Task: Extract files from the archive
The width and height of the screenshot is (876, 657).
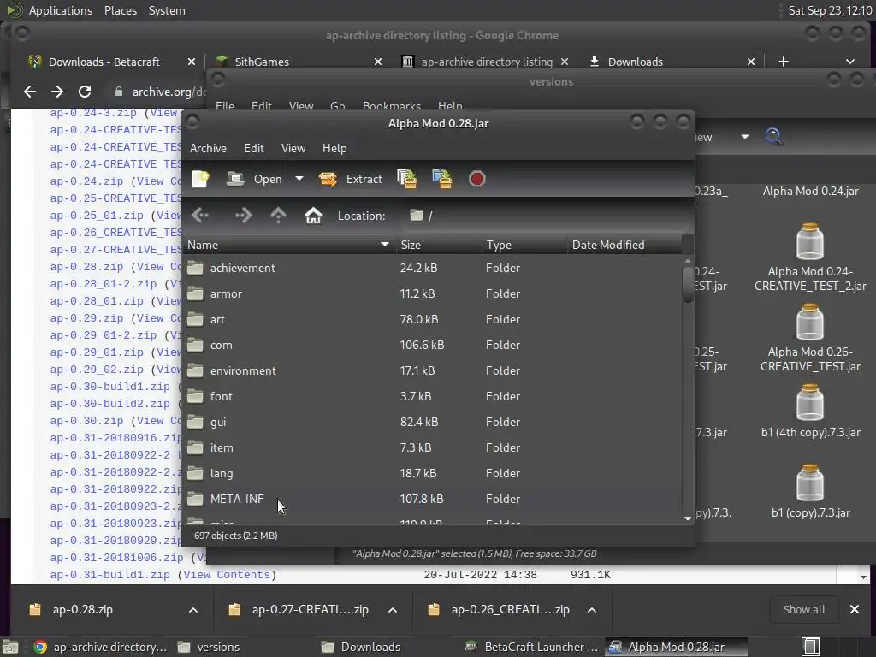Action: point(350,179)
